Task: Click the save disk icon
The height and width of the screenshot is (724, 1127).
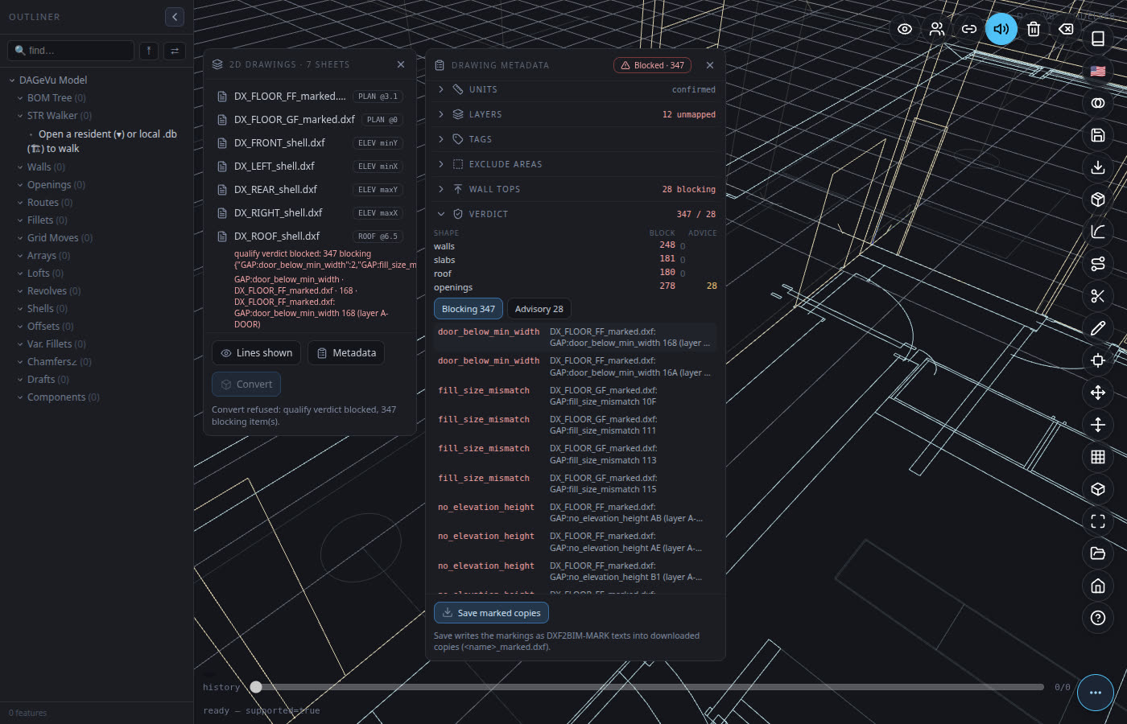Action: [x=1098, y=135]
